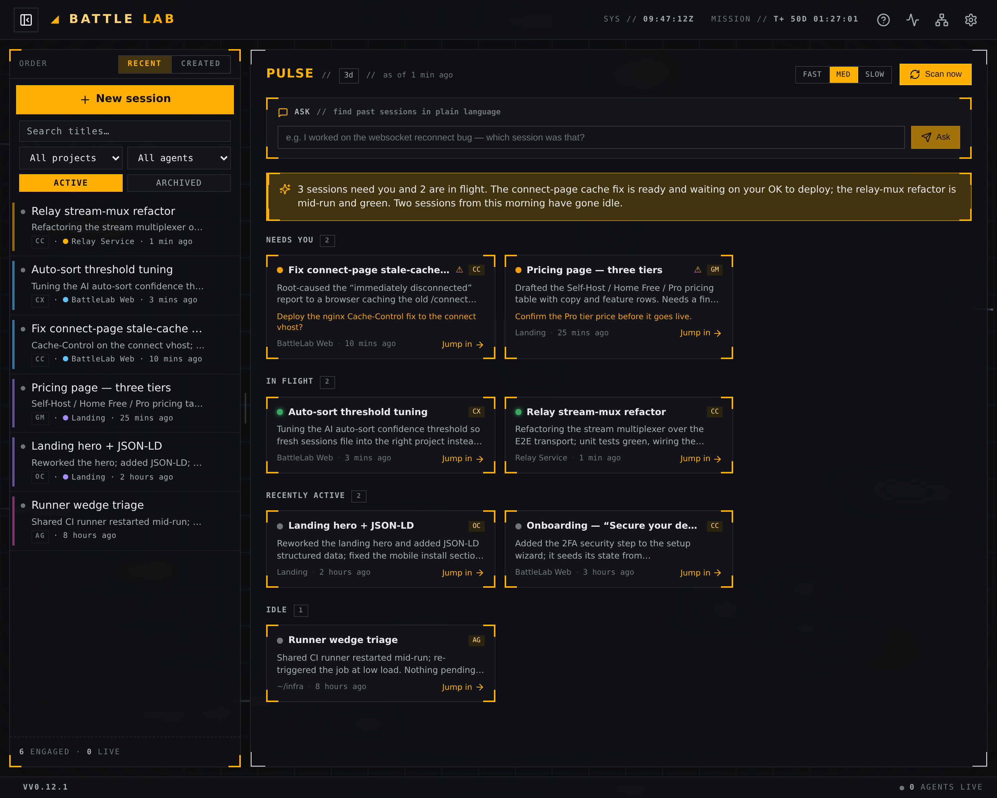Set scan speed to Slow
997x798 pixels.
(874, 74)
